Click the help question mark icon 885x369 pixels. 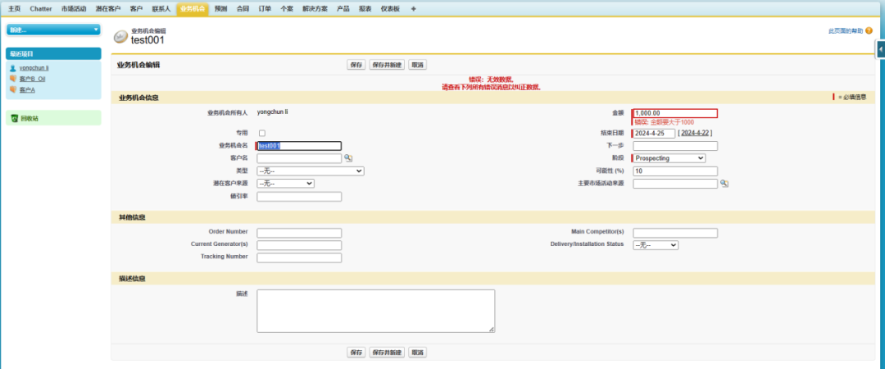(x=869, y=30)
